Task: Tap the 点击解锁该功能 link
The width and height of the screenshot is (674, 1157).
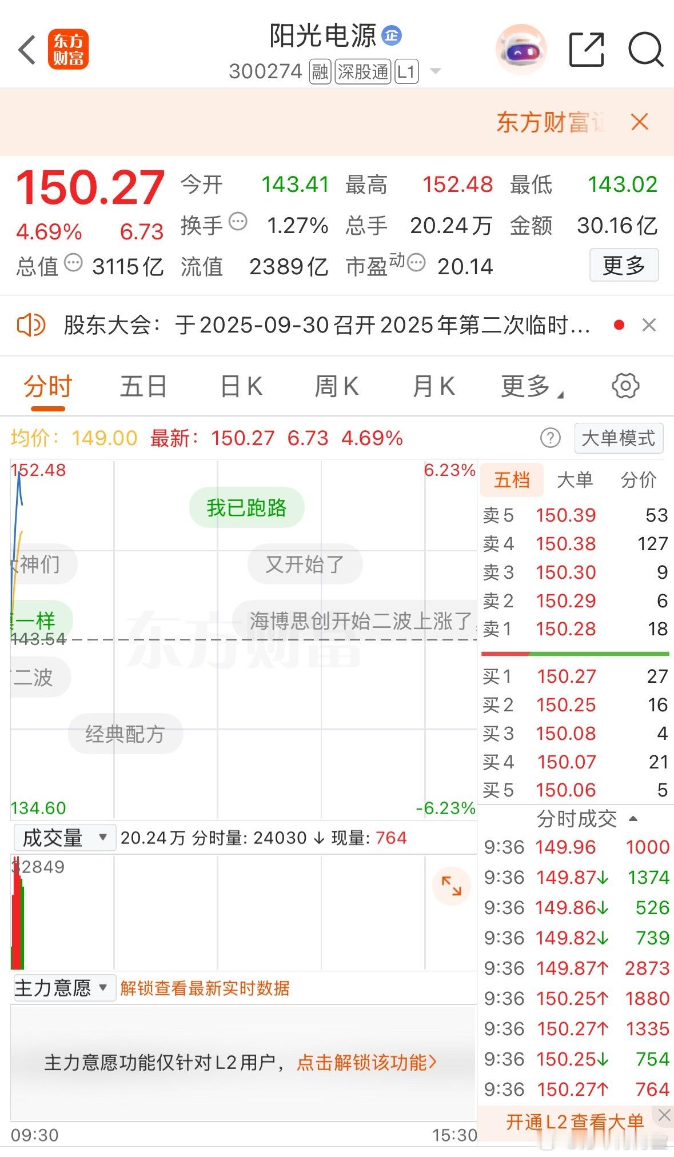Action: [367, 1063]
